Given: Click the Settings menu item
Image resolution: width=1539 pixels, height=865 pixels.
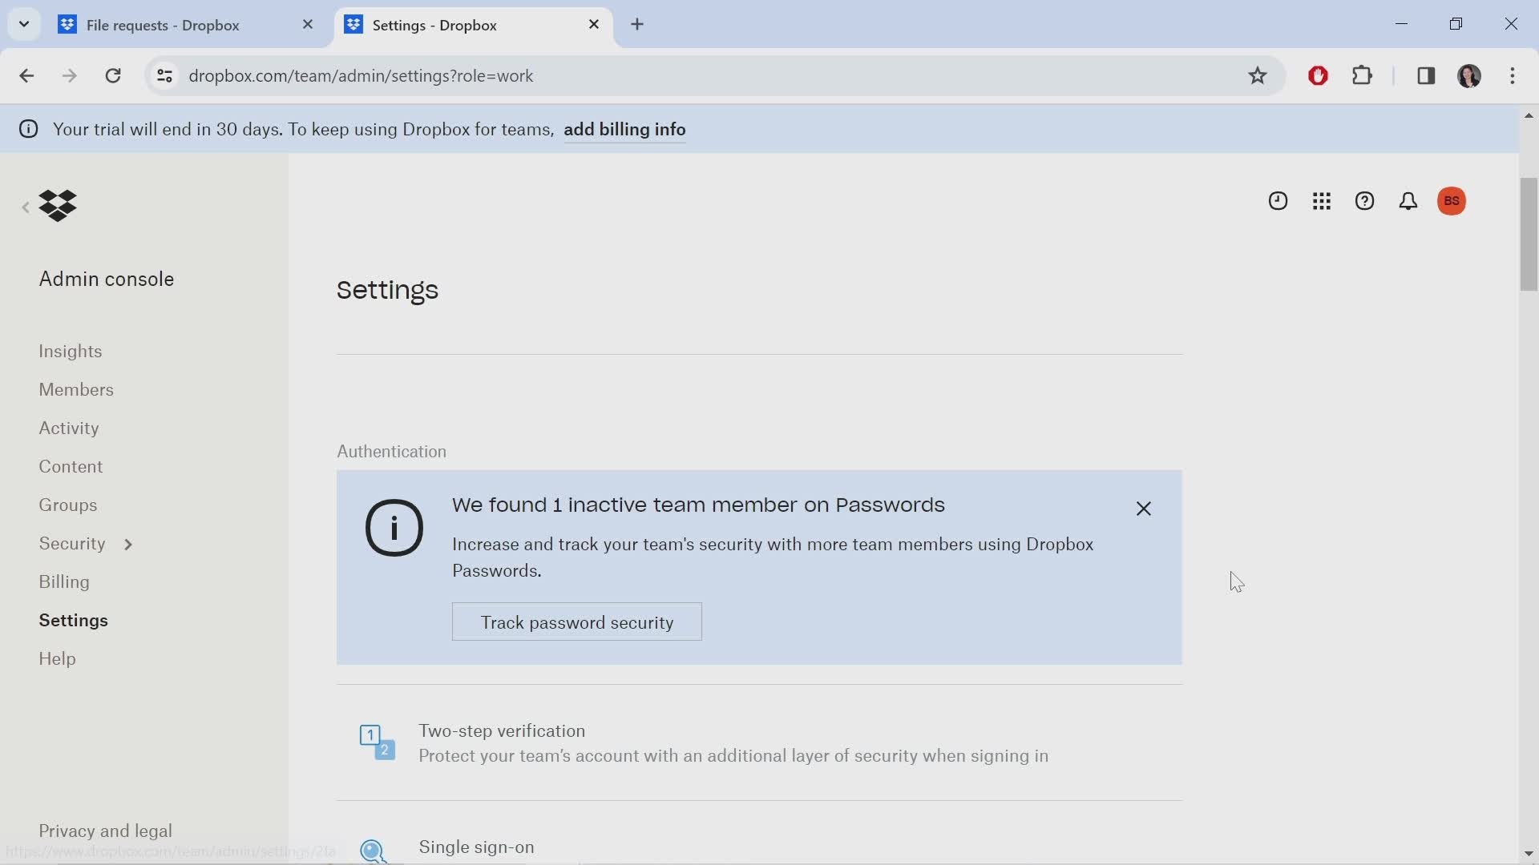Looking at the screenshot, I should tap(73, 620).
